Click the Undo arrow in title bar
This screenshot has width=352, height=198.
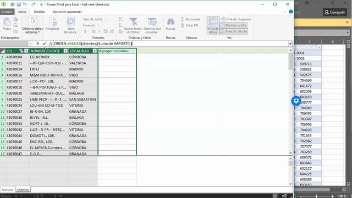(25, 4)
